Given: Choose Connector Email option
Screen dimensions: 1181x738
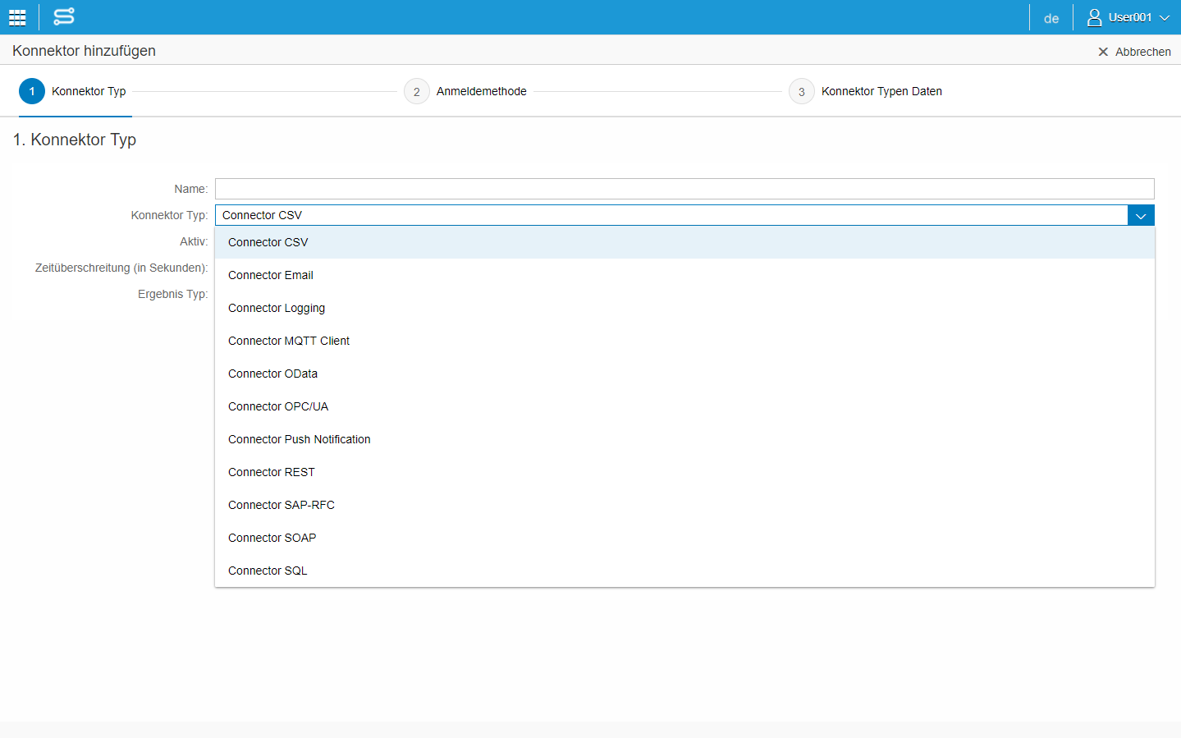Looking at the screenshot, I should point(684,275).
